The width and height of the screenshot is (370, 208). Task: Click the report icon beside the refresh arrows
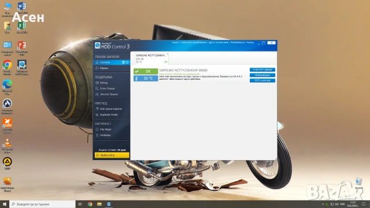(x=123, y=62)
